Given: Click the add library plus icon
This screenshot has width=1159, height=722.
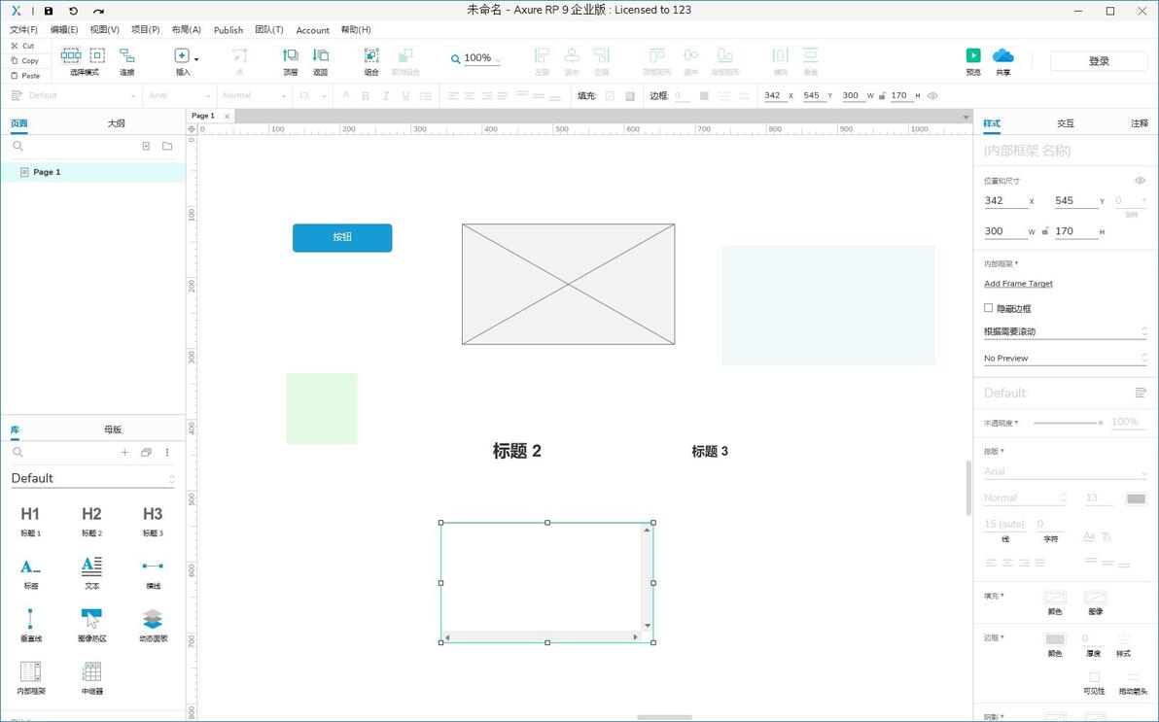Looking at the screenshot, I should pyautogui.click(x=124, y=452).
